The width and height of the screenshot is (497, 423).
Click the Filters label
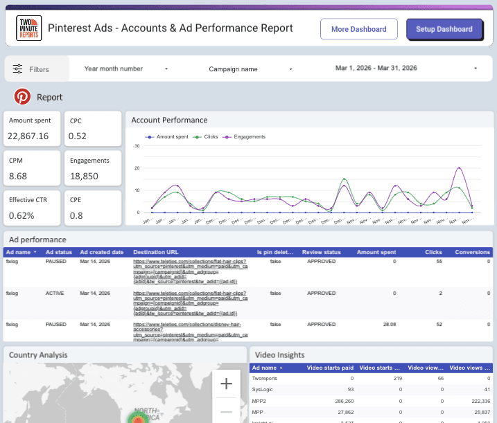[x=39, y=69]
